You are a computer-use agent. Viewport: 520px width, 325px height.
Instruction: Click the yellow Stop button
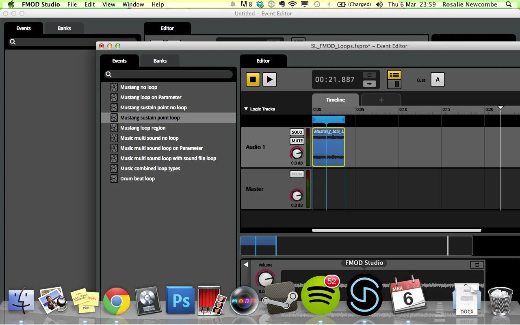click(x=253, y=79)
